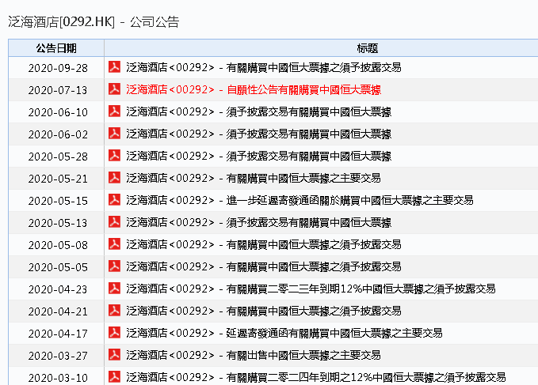The height and width of the screenshot is (385, 538).
Task: Select the date cell 2020-05-28
Action: pos(58,157)
